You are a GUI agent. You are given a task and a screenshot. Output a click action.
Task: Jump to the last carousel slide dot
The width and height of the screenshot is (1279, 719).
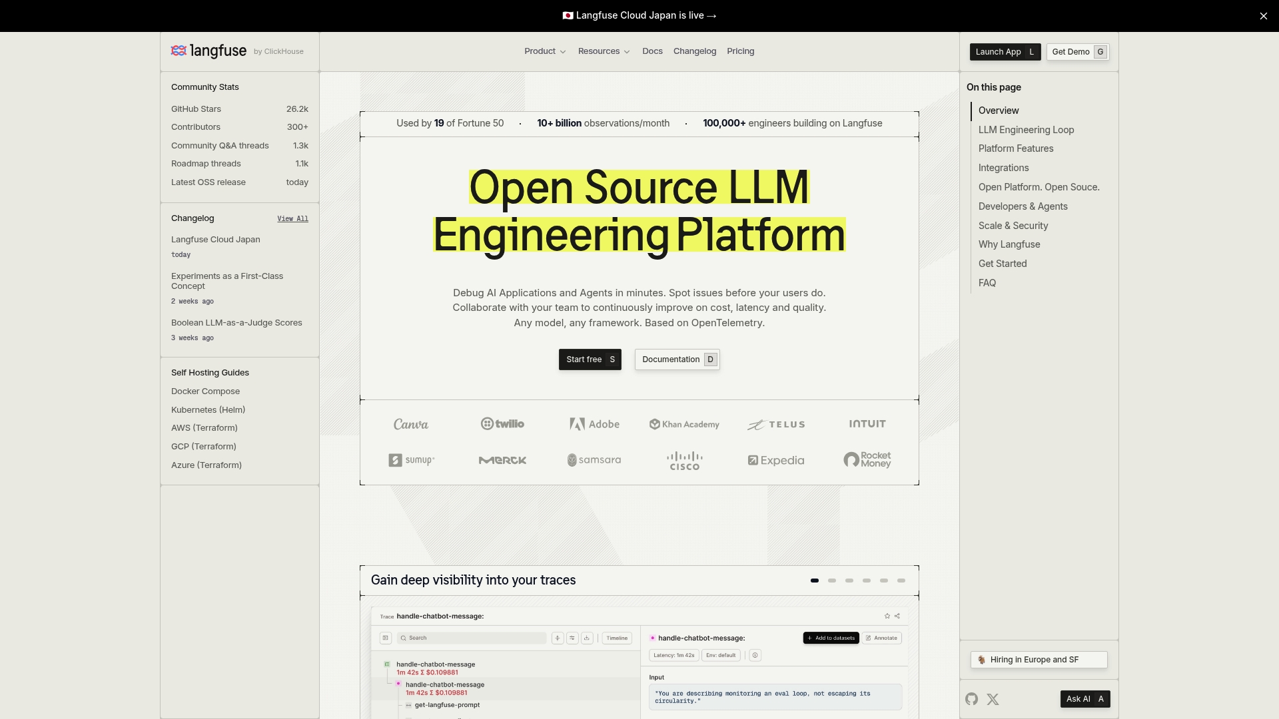coord(901,581)
